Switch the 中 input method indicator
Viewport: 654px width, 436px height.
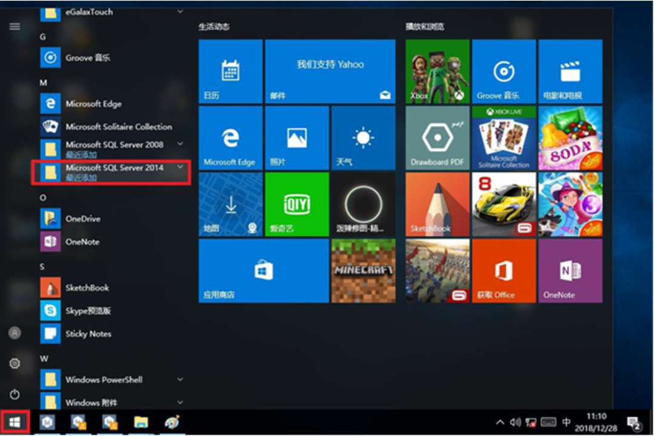pyautogui.click(x=566, y=422)
